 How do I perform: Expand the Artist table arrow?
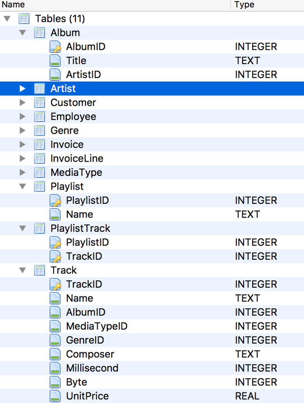coord(22,89)
